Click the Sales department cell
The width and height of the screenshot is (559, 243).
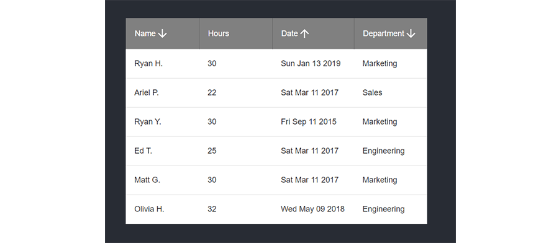point(372,93)
